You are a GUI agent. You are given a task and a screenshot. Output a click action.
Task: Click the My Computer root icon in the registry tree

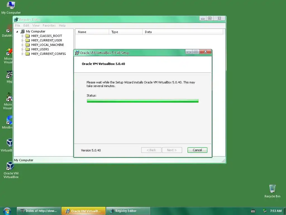[x=23, y=31]
